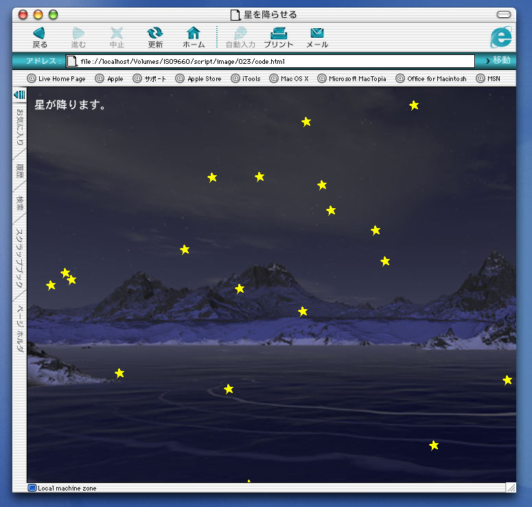Click the Internet Explorer logo
532x507 pixels.
pos(501,37)
